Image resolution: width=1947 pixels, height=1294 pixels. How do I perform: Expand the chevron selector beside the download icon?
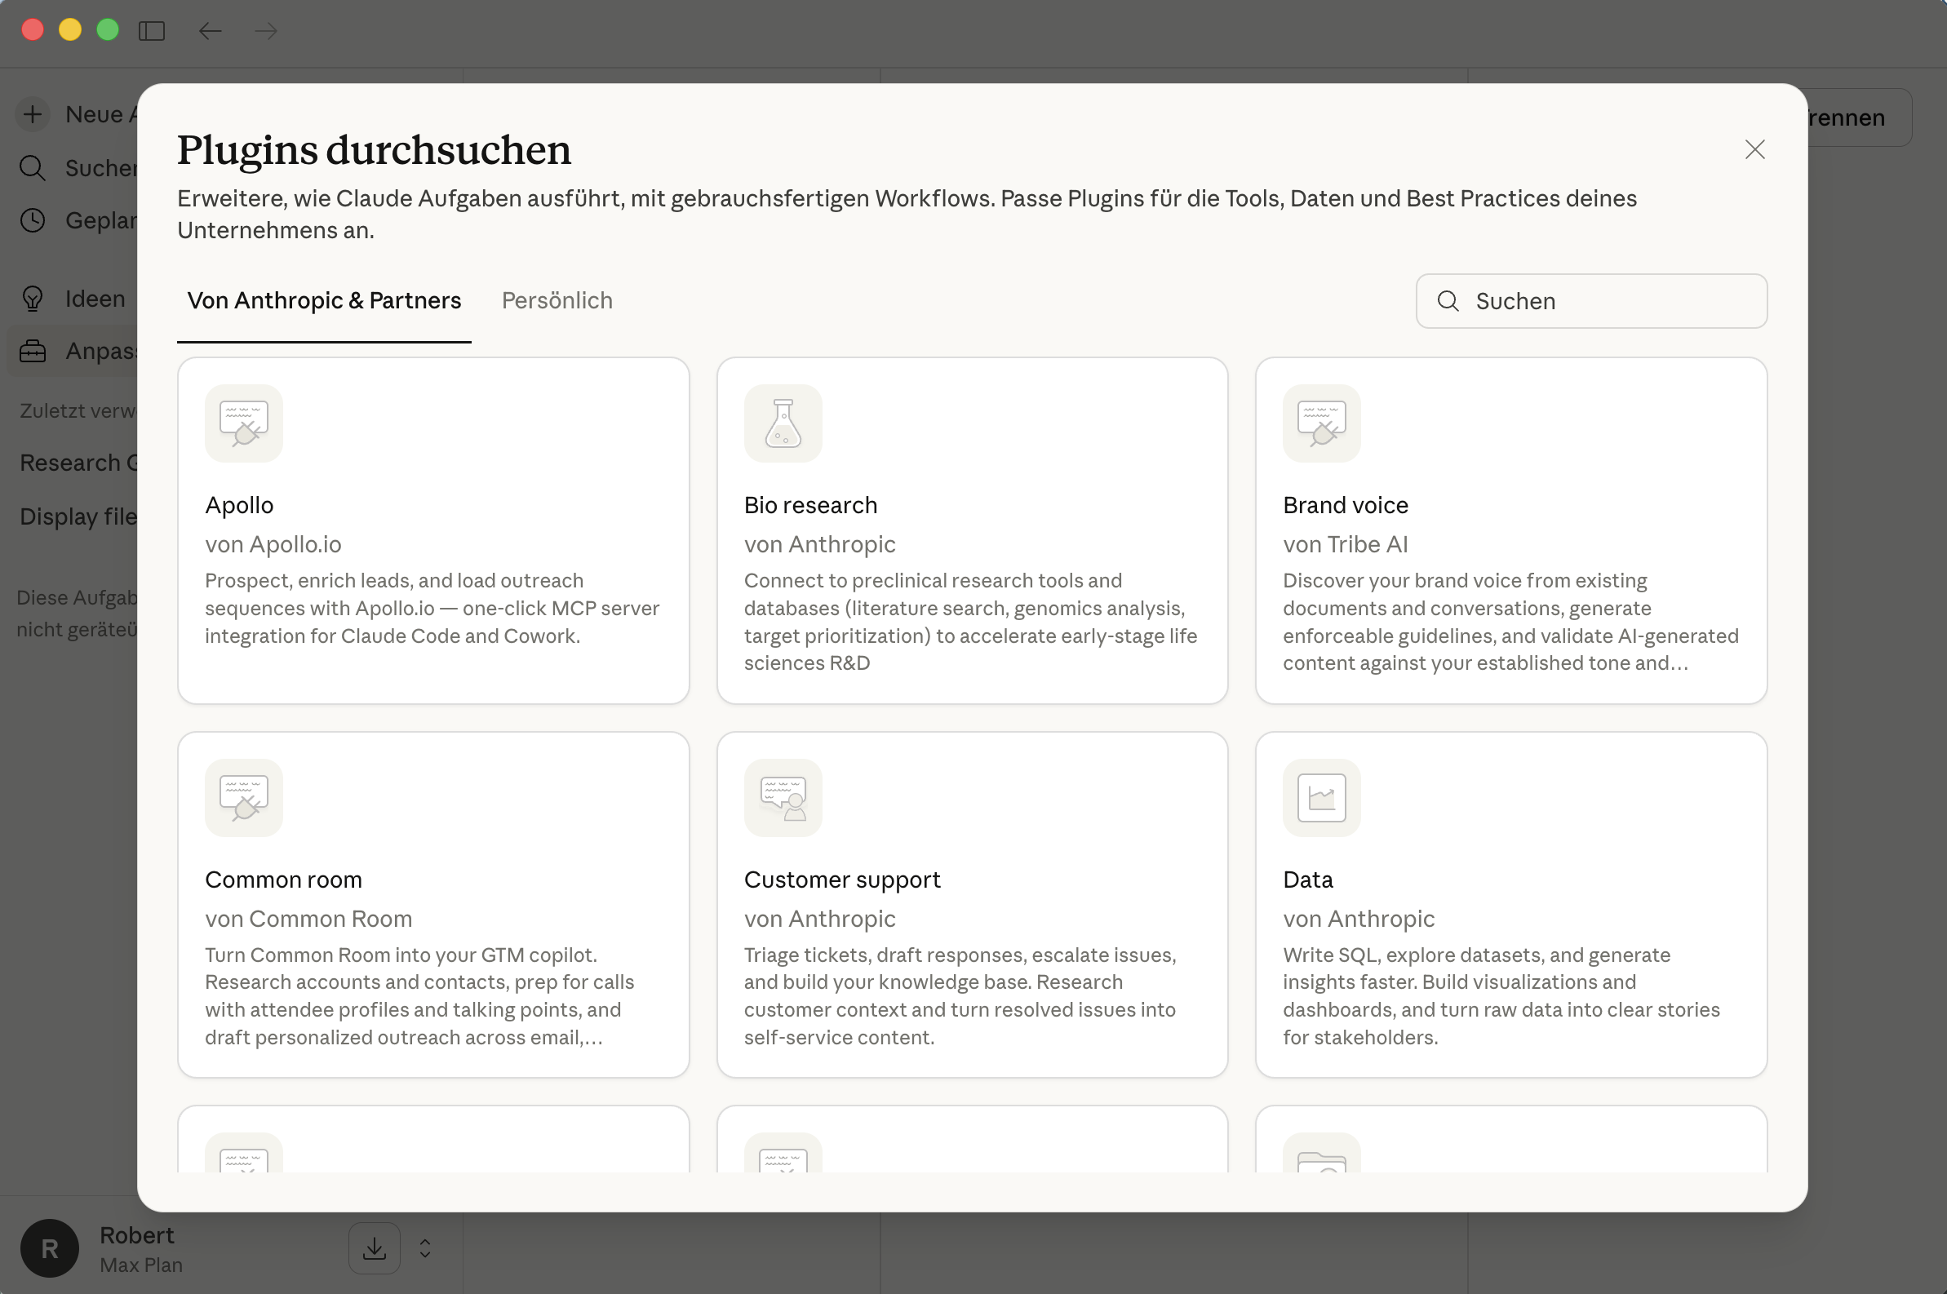[424, 1247]
